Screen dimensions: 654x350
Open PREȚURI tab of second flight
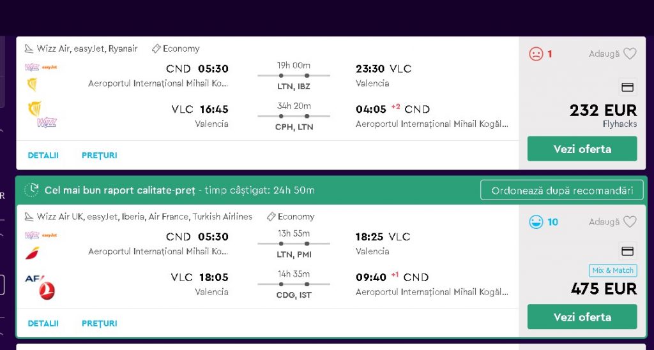[x=99, y=323]
